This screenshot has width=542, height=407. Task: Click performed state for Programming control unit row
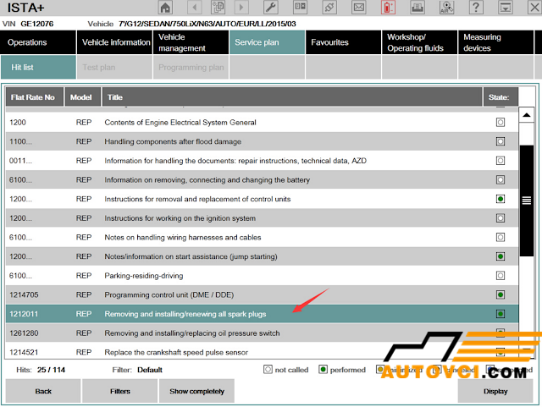point(501,294)
